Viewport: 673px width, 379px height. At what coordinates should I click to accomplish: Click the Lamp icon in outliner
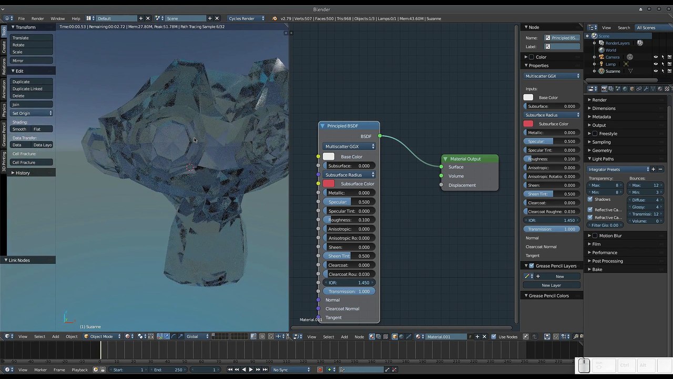[x=601, y=64]
